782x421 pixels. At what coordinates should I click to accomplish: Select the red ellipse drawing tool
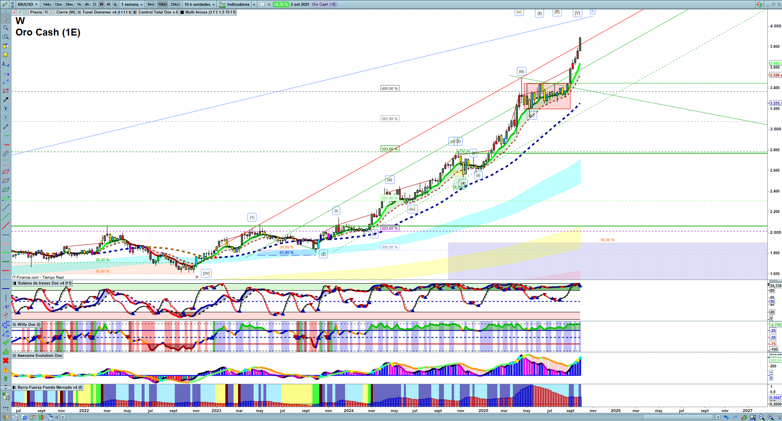(x=6, y=172)
